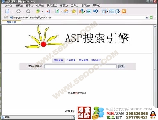This screenshot has height=120, width=158.
Task: Click the Forward navigation arrow
Action: [x=28, y=11]
